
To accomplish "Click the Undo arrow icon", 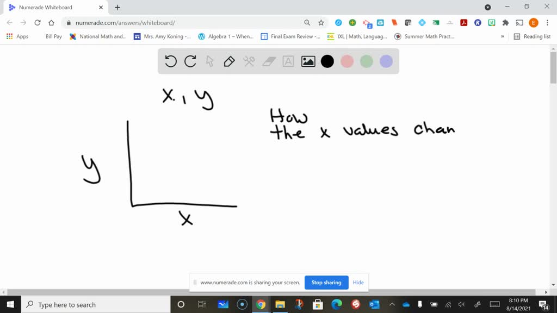I will 170,61.
